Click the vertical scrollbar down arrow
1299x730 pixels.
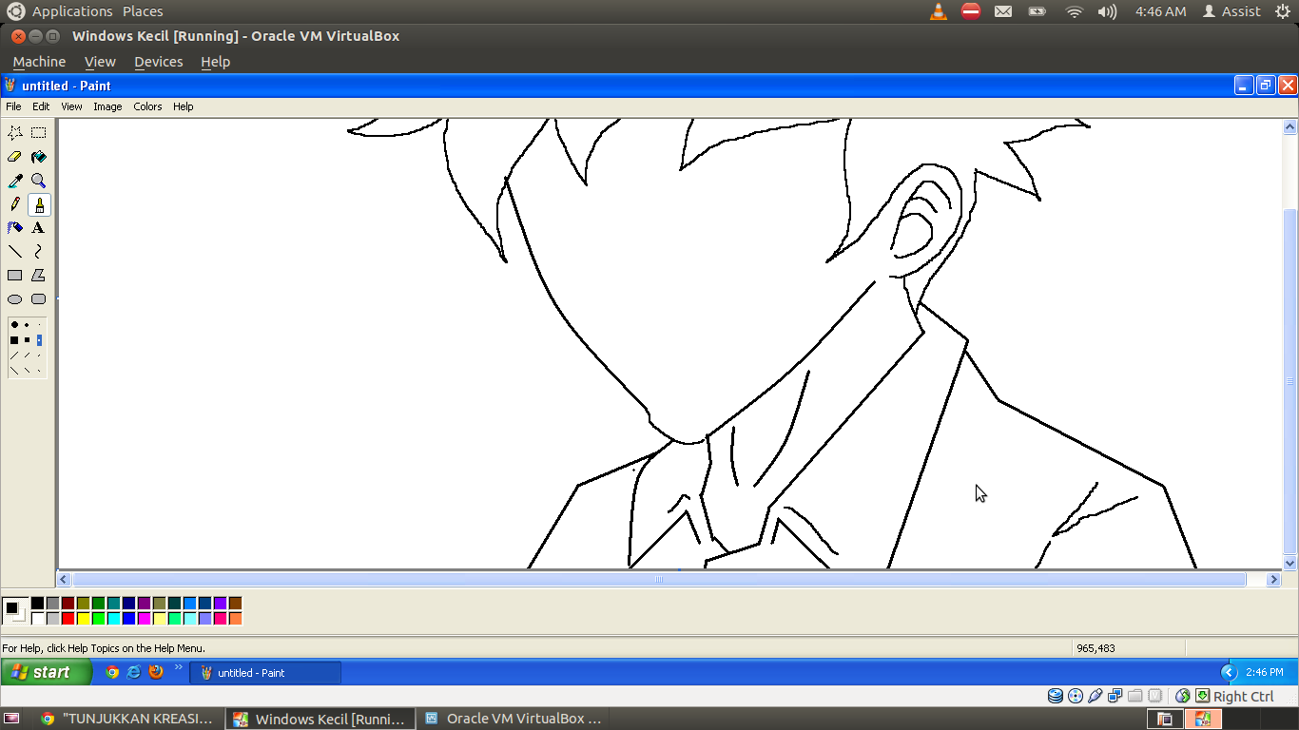click(1290, 564)
